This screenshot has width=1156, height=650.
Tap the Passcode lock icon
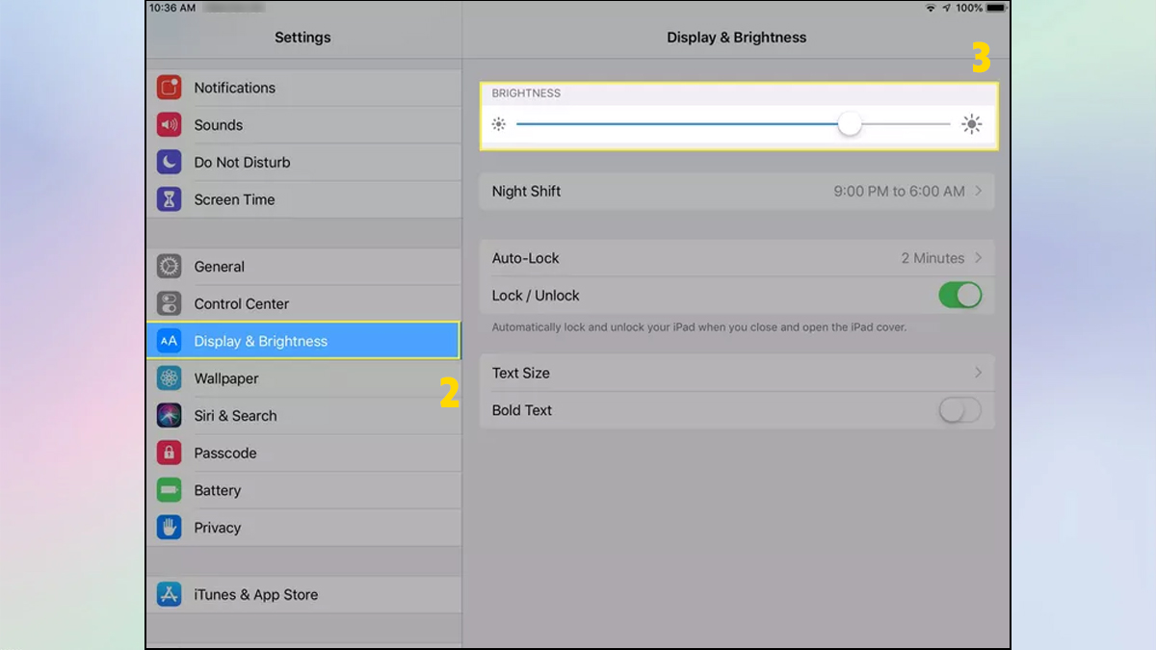pos(170,453)
